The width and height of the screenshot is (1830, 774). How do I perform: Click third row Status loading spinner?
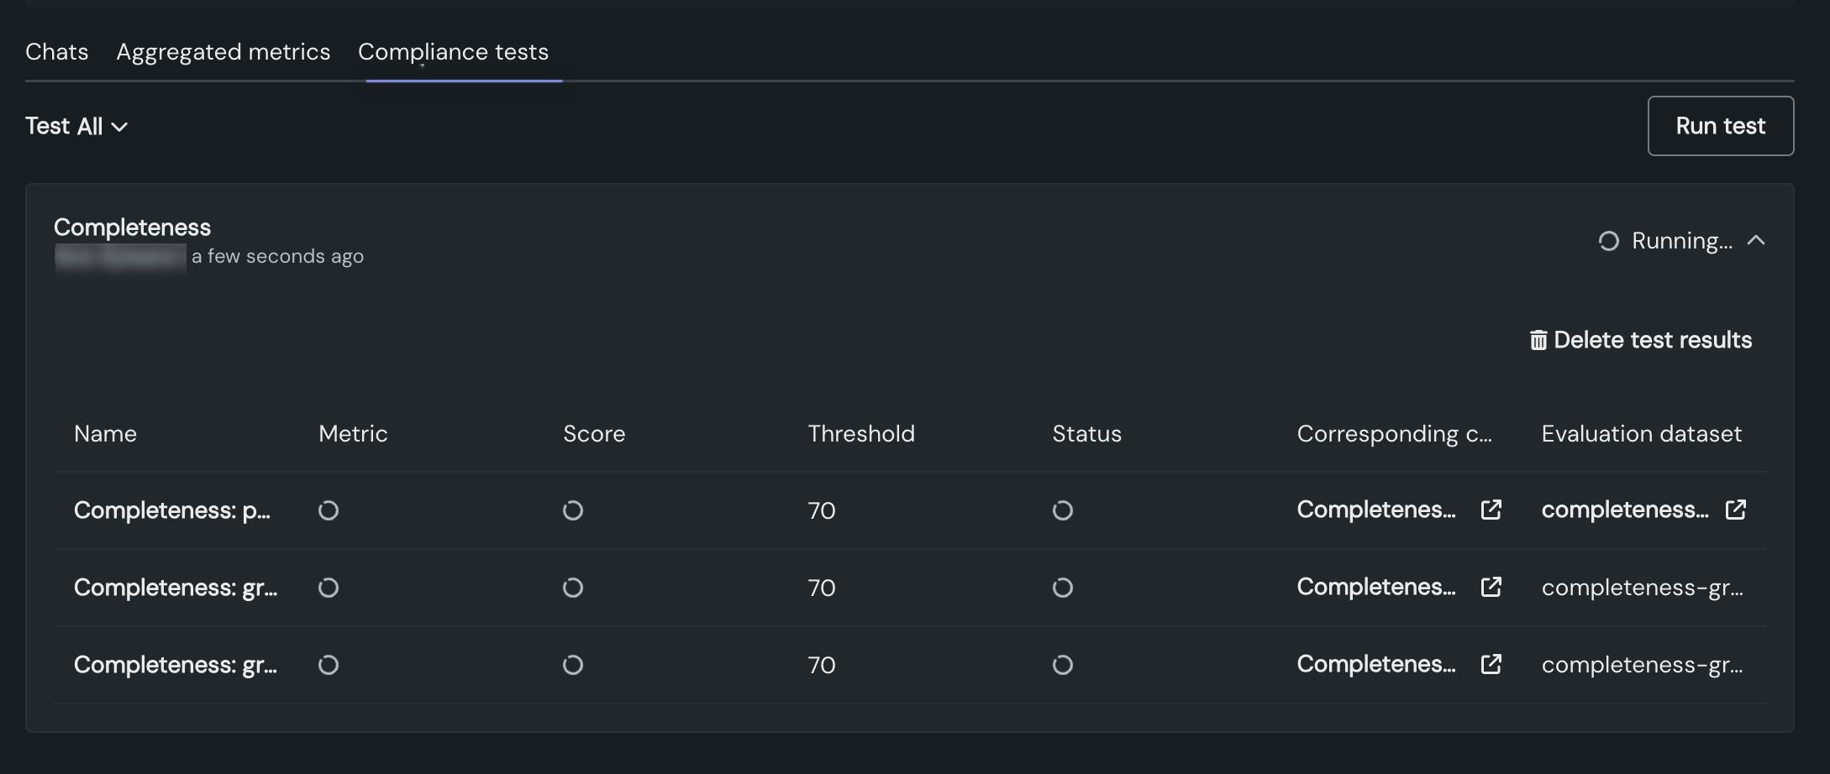pyautogui.click(x=1062, y=665)
